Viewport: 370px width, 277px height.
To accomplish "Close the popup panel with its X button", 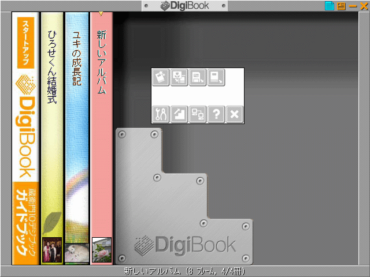I will coord(234,114).
